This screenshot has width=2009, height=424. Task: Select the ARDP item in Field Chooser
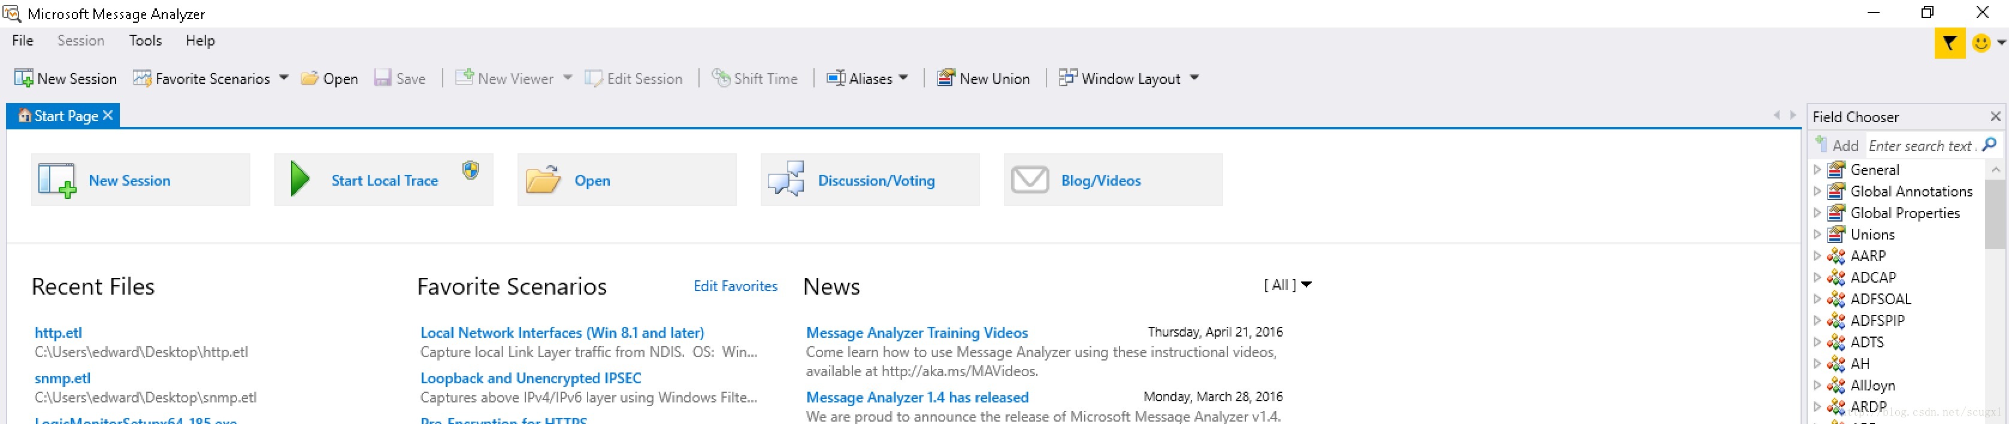tap(1868, 407)
